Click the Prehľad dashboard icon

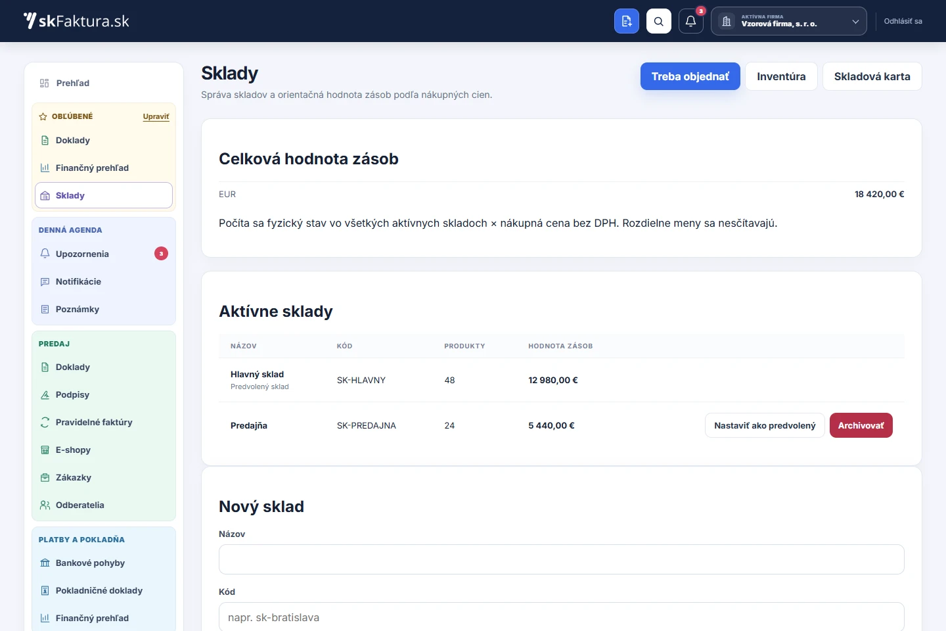click(x=45, y=83)
